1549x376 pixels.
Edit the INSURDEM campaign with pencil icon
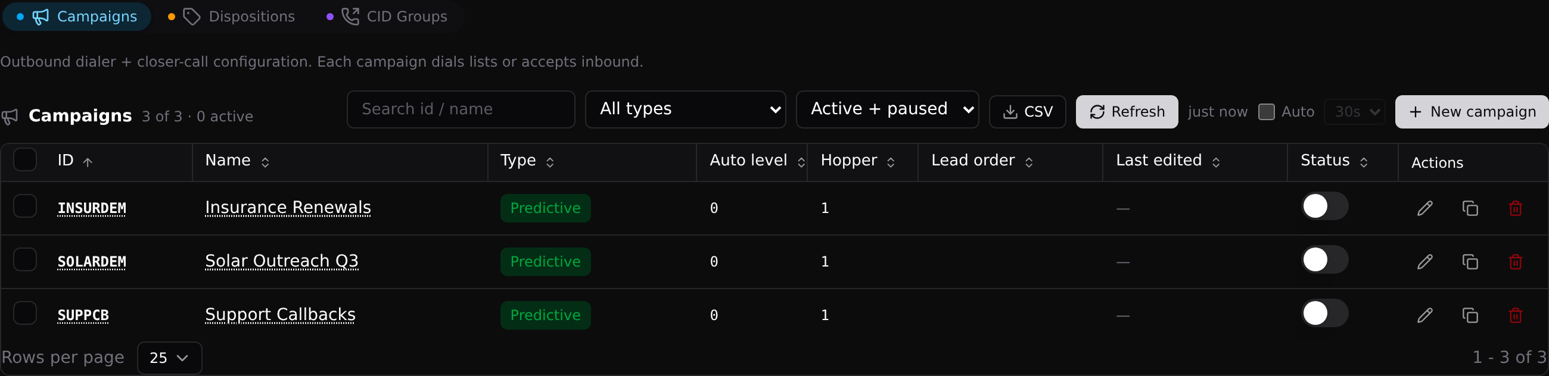pyautogui.click(x=1424, y=208)
